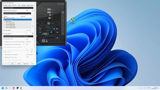
Task: Pick the tray icon color swatch
Action: [x=24, y=44]
